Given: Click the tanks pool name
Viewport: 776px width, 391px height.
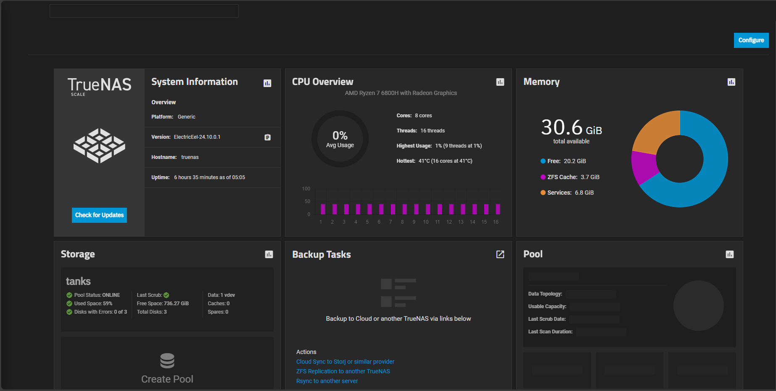Looking at the screenshot, I should coord(78,281).
